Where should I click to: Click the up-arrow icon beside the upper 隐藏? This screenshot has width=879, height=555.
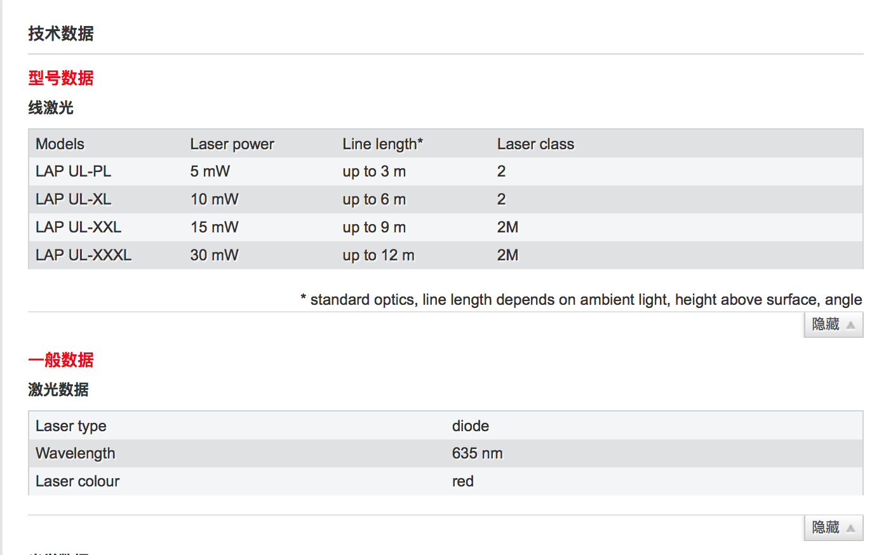point(850,325)
